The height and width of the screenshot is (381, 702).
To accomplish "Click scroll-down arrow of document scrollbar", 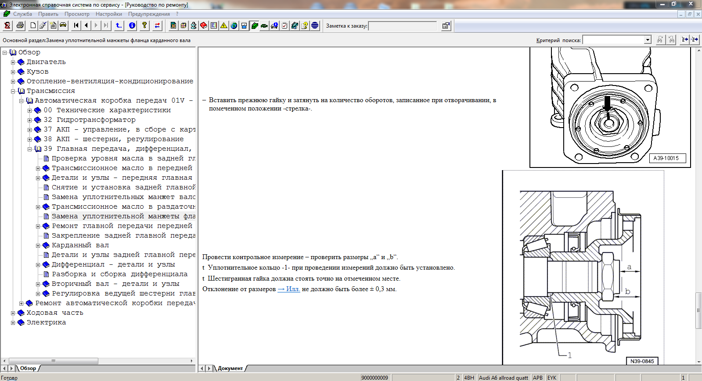I will tap(698, 362).
